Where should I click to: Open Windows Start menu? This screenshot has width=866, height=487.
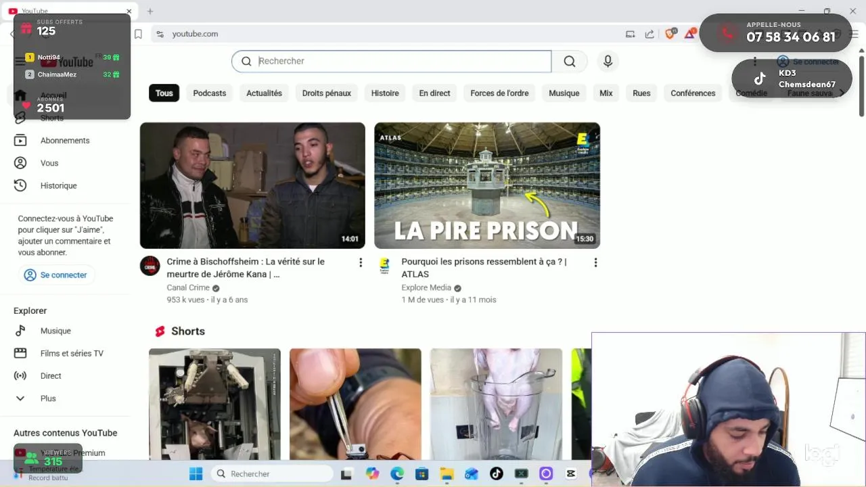196,473
